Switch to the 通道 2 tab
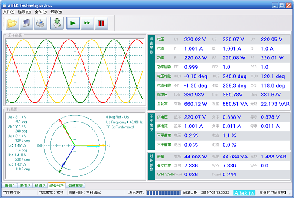 (x=26, y=186)
